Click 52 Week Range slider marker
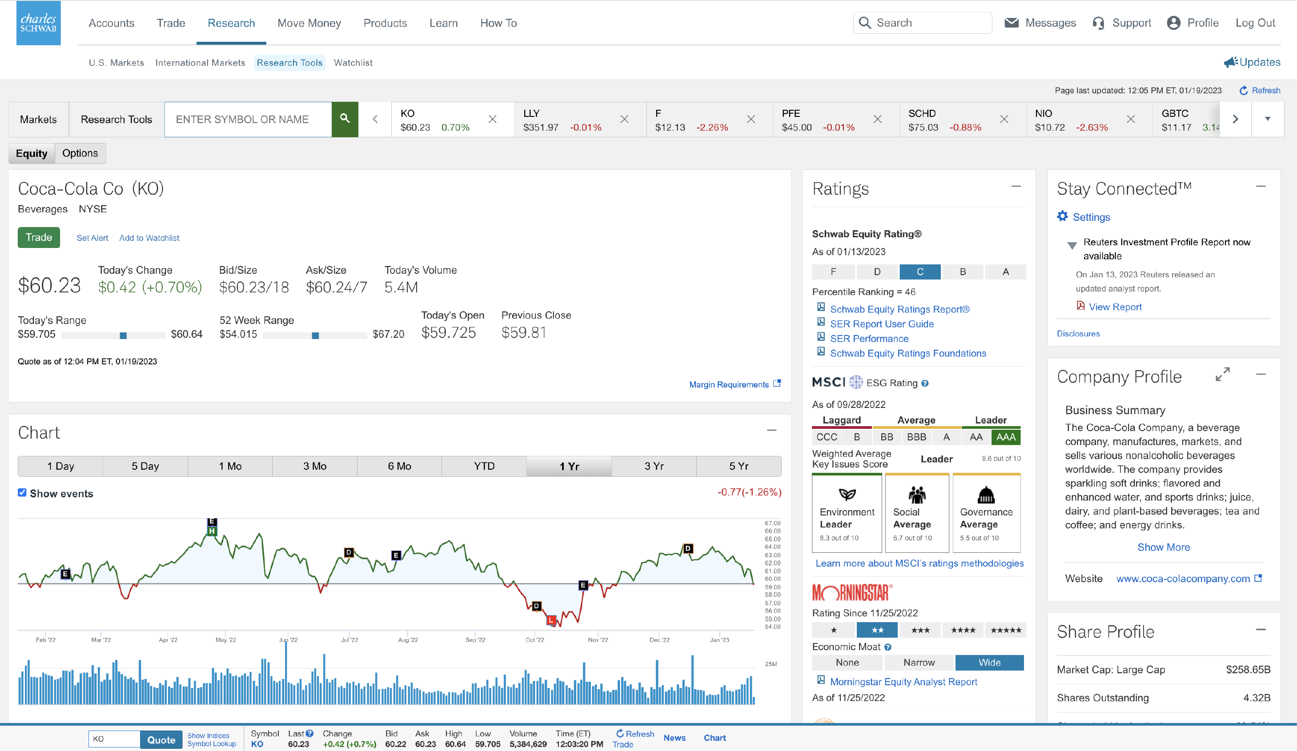 [x=316, y=336]
